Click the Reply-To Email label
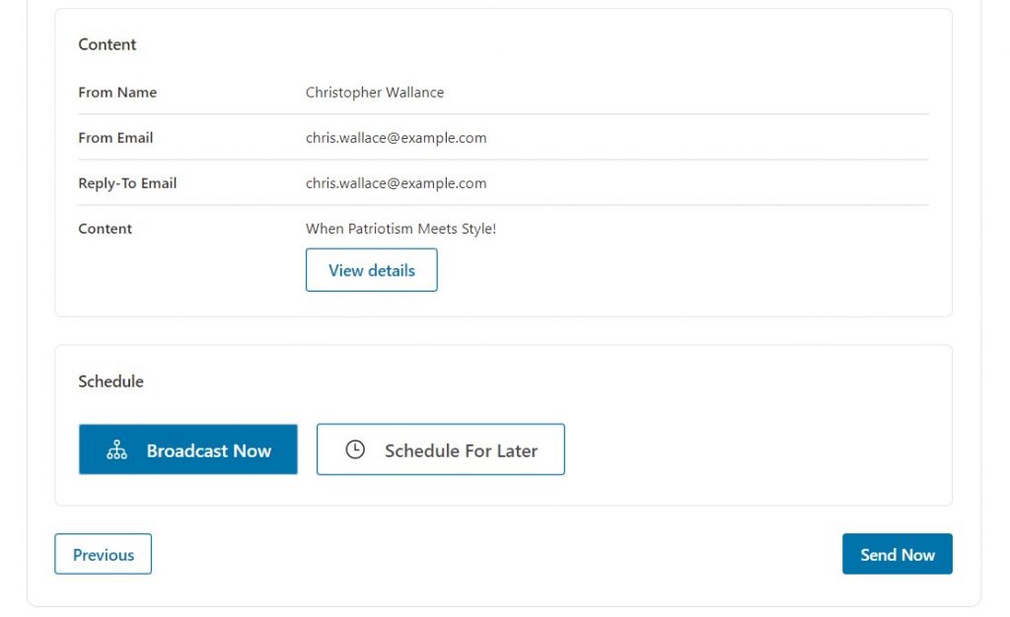Image resolution: width=1010 pixels, height=617 pixels. (127, 183)
